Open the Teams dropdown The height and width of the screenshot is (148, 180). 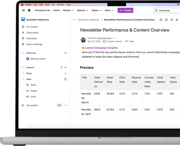point(96,10)
